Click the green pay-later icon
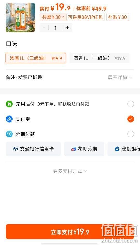The height and width of the screenshot is (245, 140). [9, 104]
